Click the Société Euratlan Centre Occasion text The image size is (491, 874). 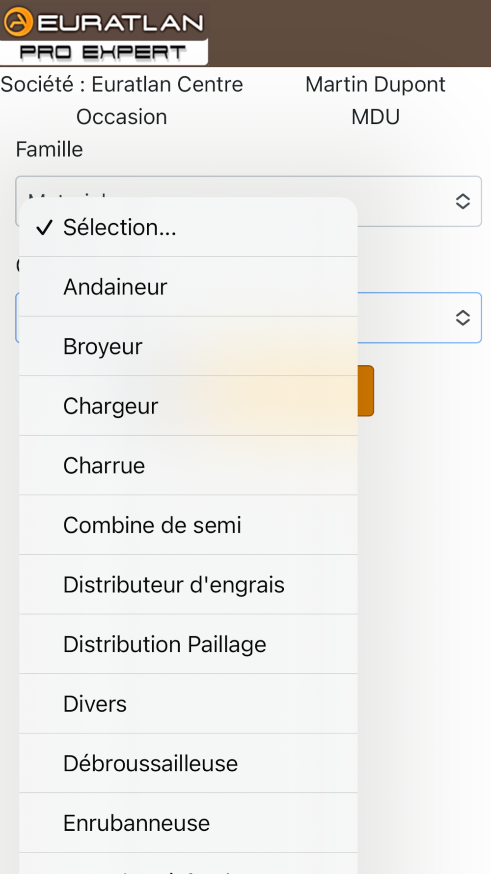(x=122, y=100)
